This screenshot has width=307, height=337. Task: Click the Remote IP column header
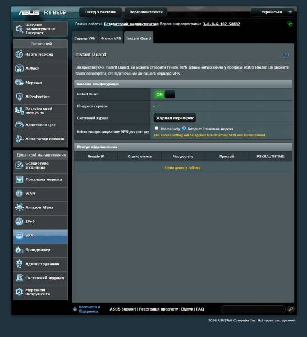coord(95,157)
